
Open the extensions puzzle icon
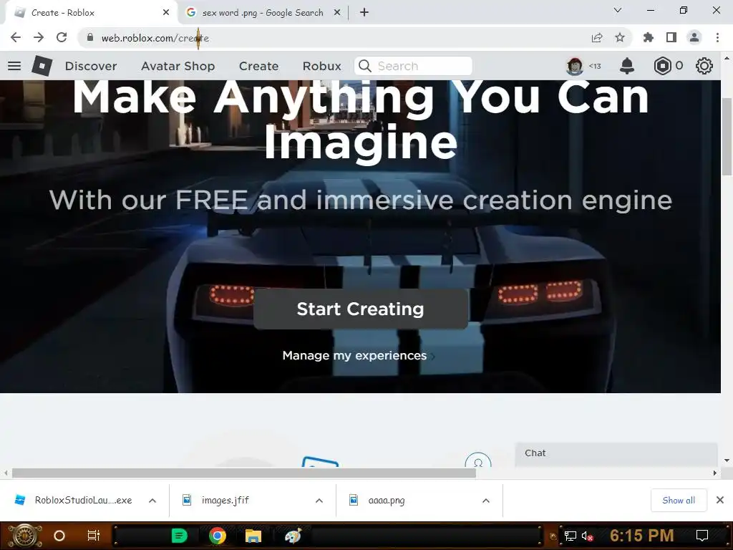click(x=648, y=37)
